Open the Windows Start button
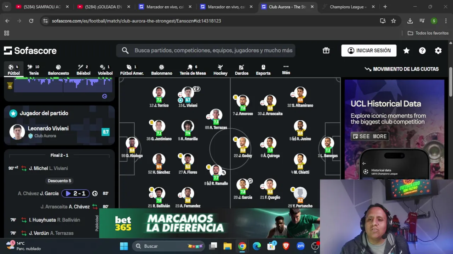This screenshot has height=254, width=453. [x=124, y=246]
